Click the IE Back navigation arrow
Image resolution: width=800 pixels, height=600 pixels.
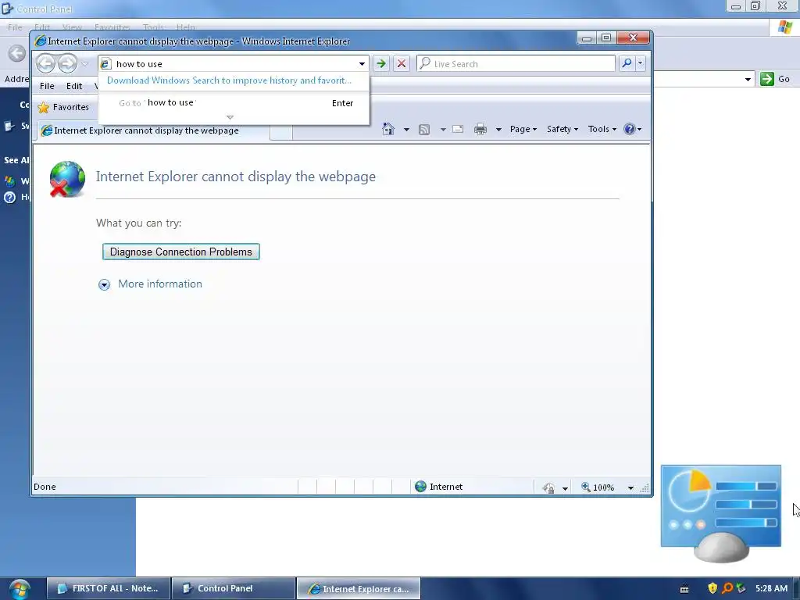46,64
